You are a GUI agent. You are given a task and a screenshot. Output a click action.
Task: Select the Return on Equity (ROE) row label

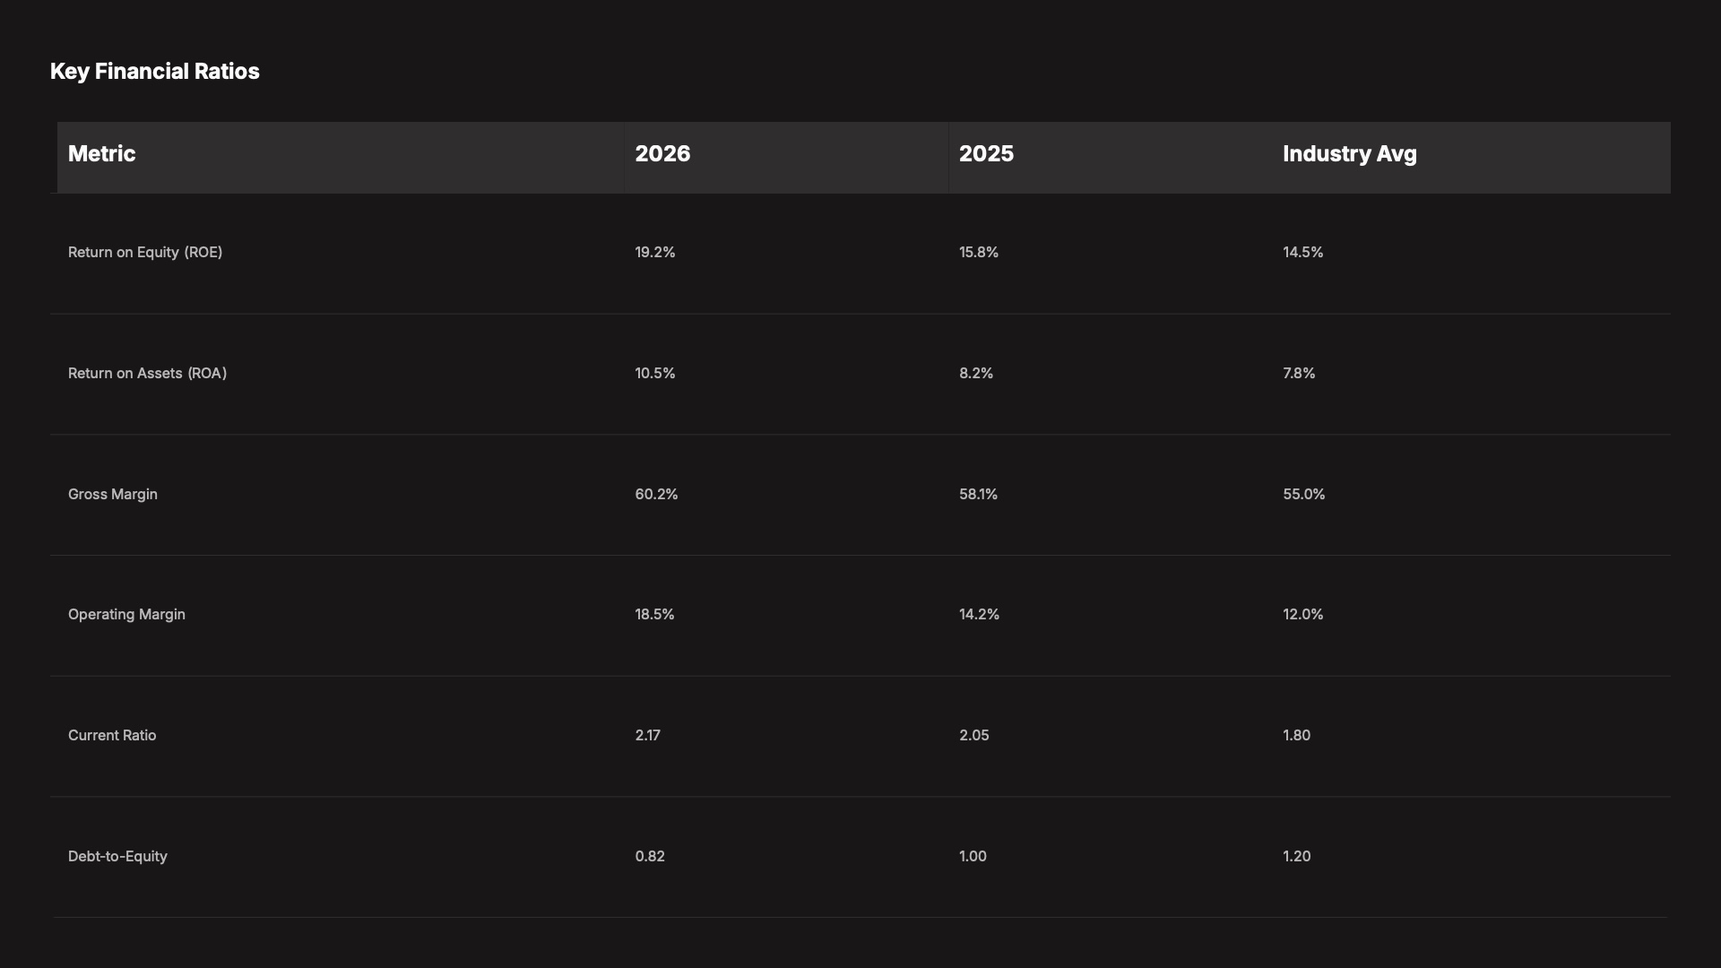(145, 253)
